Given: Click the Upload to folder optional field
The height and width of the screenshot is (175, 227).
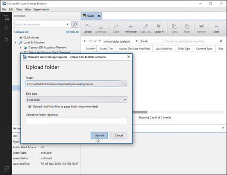Looking at the screenshot, I should (x=77, y=121).
